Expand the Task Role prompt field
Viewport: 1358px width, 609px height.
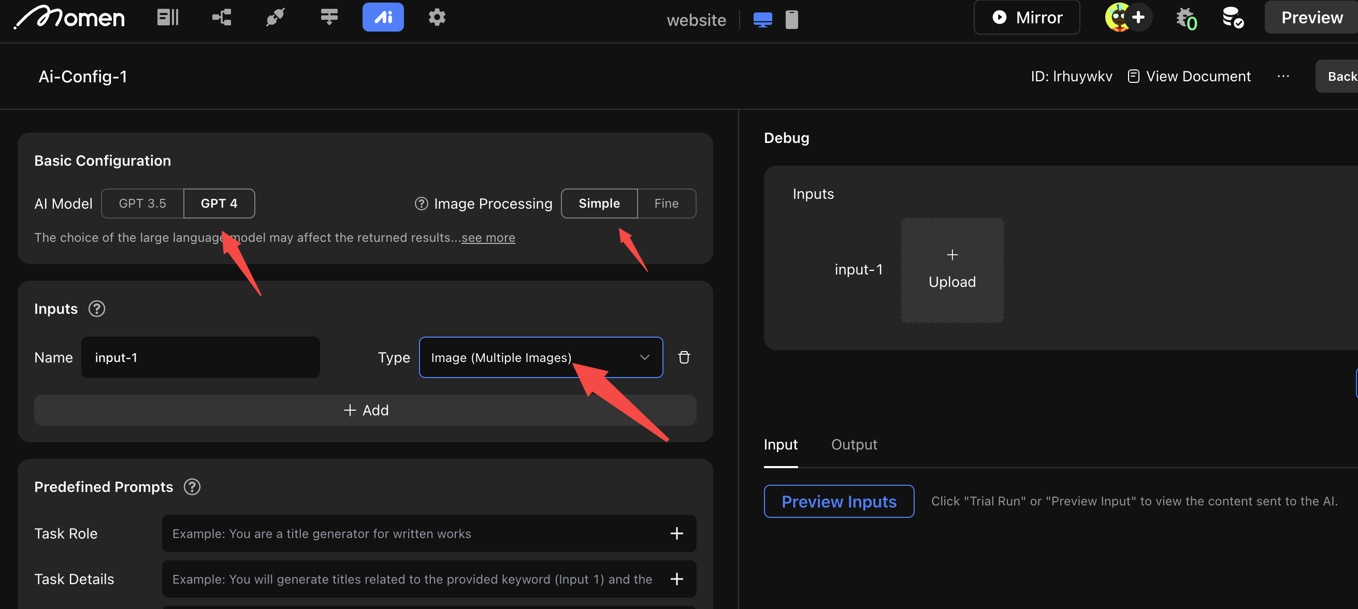[676, 533]
